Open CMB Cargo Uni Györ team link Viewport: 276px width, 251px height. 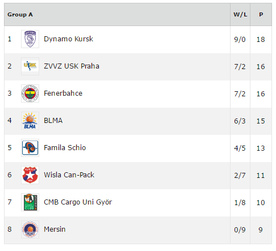[78, 202]
